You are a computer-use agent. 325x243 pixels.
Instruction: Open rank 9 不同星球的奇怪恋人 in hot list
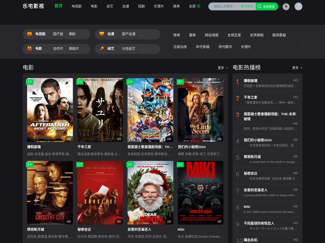pyautogui.click(x=267, y=226)
